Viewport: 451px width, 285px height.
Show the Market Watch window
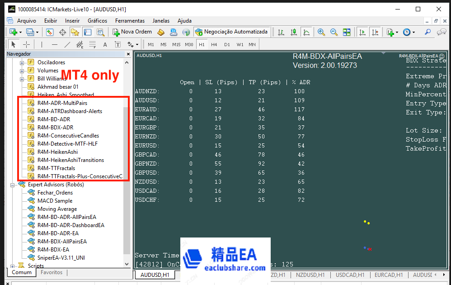[x=49, y=32]
